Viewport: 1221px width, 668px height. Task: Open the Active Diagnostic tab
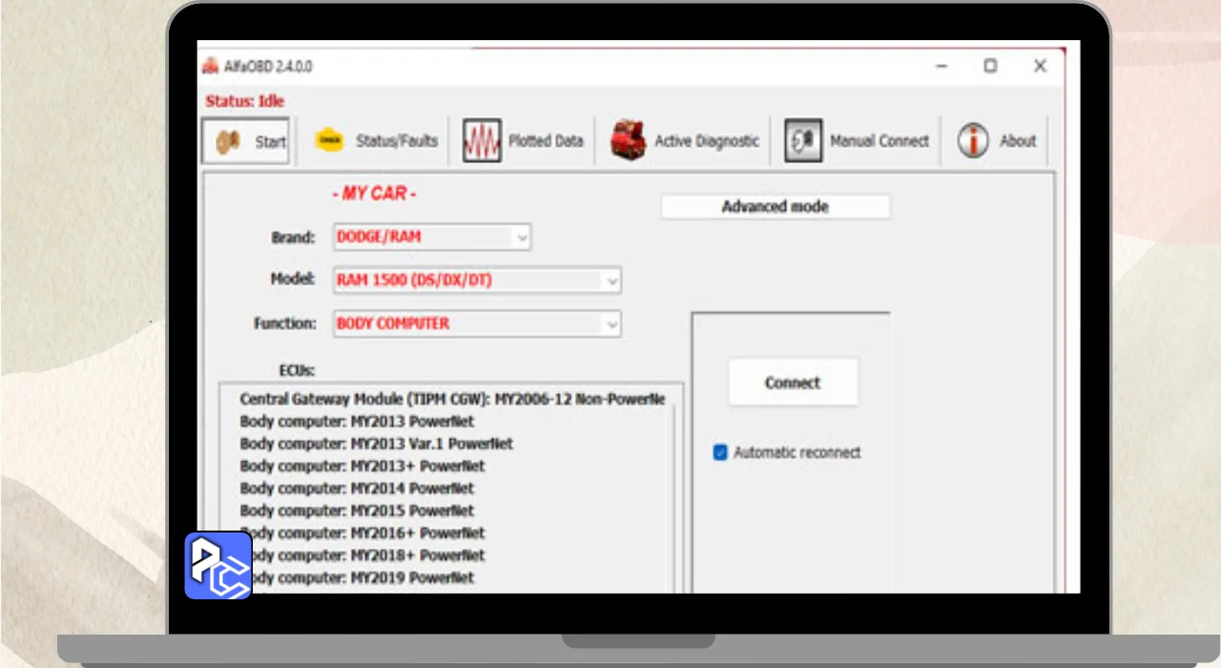click(x=707, y=140)
